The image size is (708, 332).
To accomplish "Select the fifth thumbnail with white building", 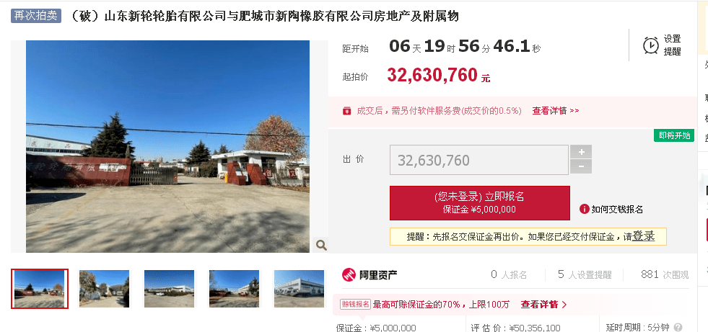I will pos(300,288).
